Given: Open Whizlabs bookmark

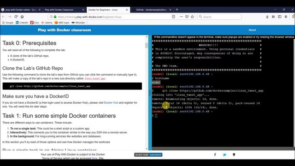Looking at the screenshot, I should coord(78,23).
